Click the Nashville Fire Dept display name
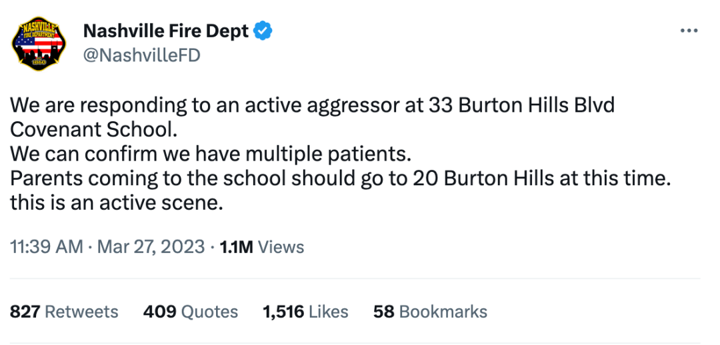 point(166,31)
